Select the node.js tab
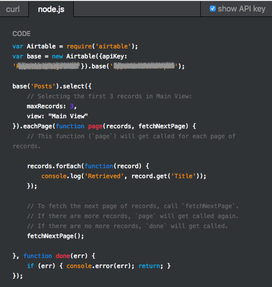Image resolution: width=272 pixels, height=287 pixels. [51, 9]
